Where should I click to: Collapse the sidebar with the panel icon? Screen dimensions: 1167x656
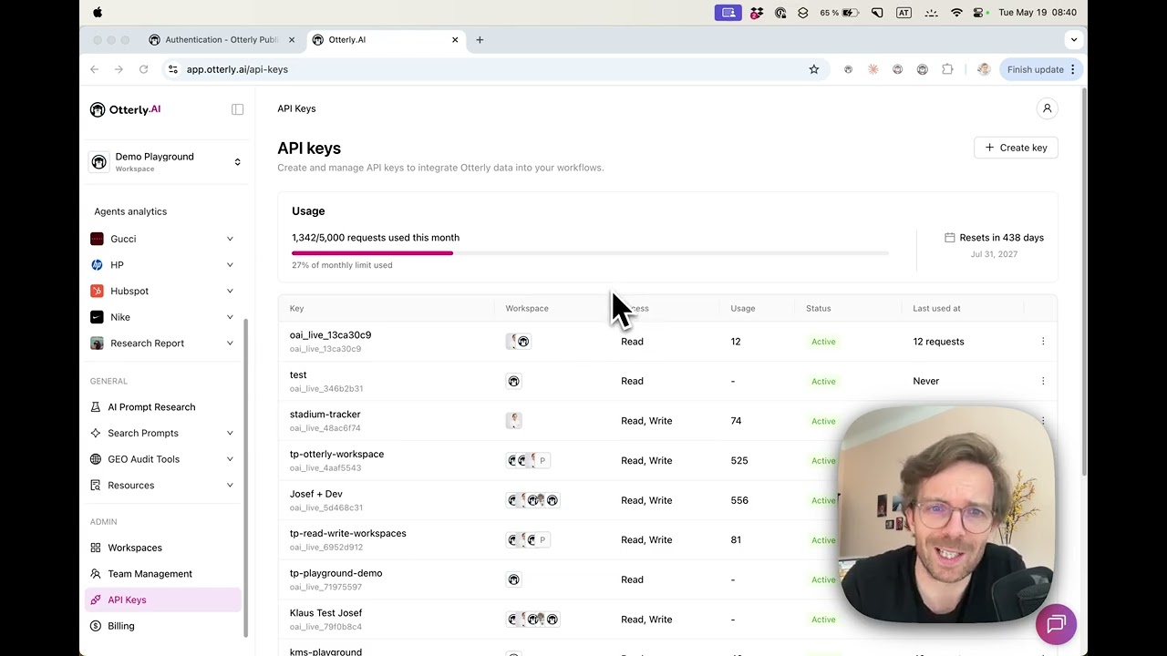click(x=237, y=109)
